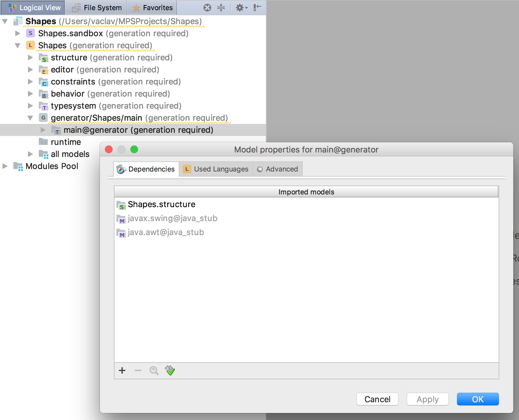Screen dimensions: 519x420
Task: Open the gear settings menu
Action: [x=241, y=8]
